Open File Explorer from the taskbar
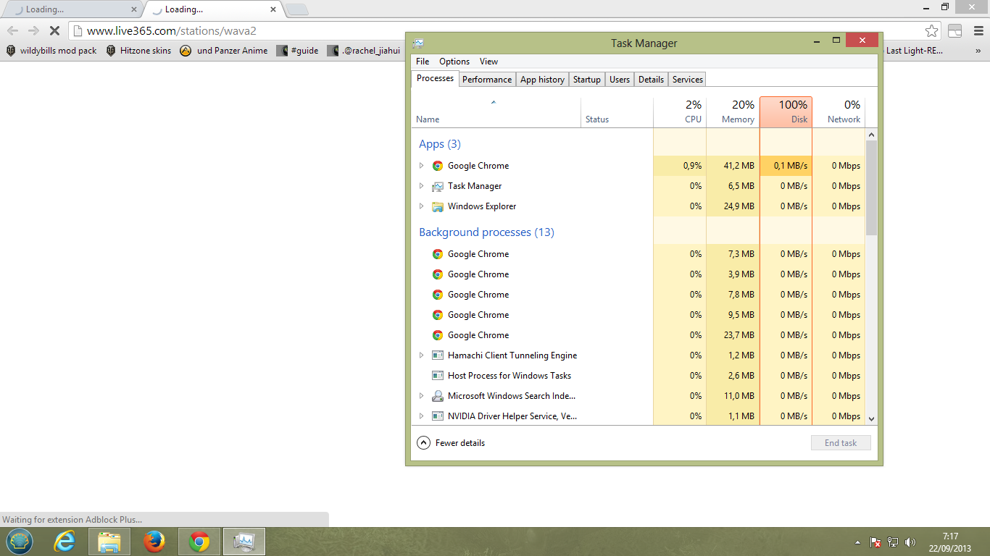Screen dimensions: 990x556 click(x=109, y=542)
